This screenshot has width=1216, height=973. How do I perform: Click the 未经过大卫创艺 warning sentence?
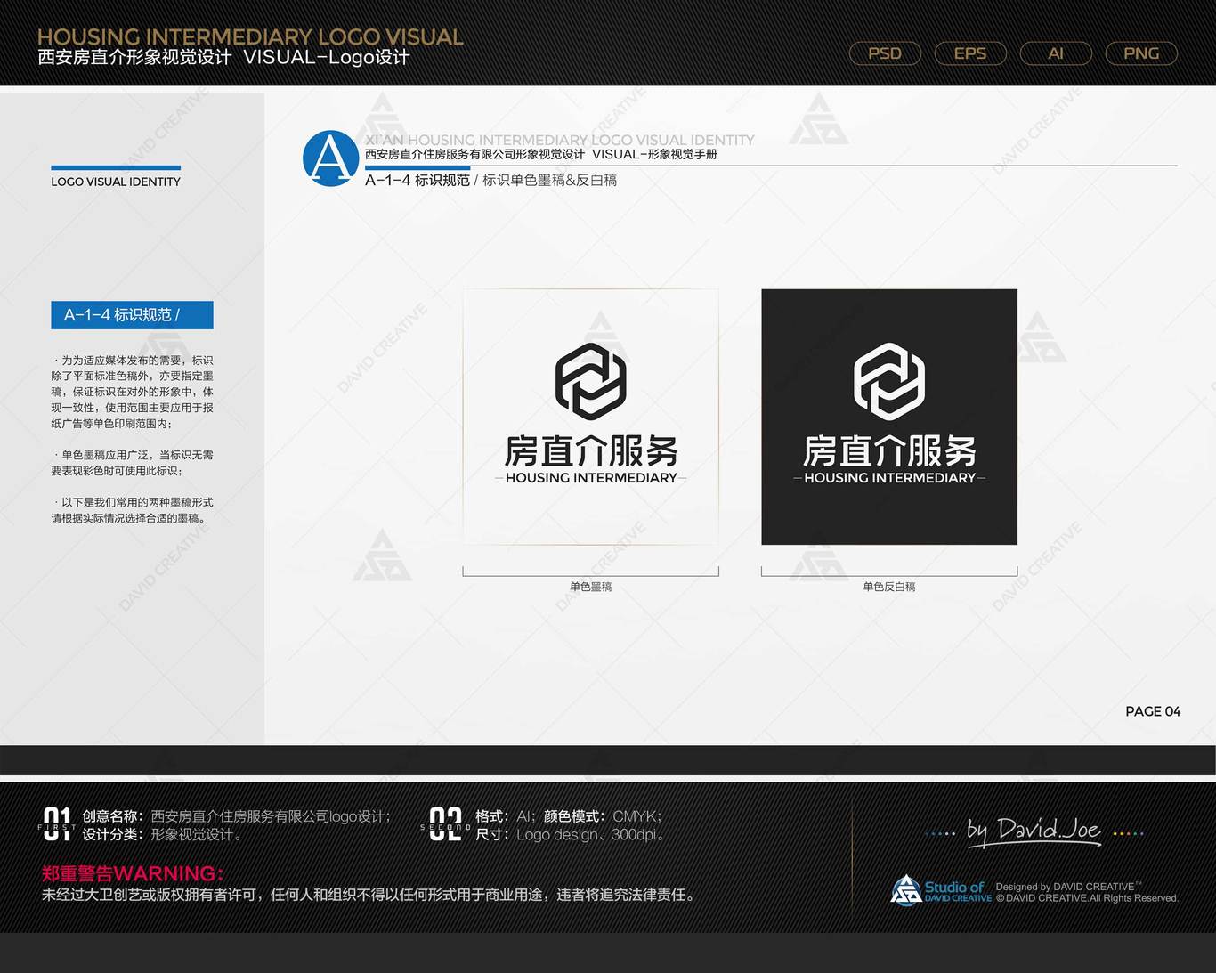369,895
